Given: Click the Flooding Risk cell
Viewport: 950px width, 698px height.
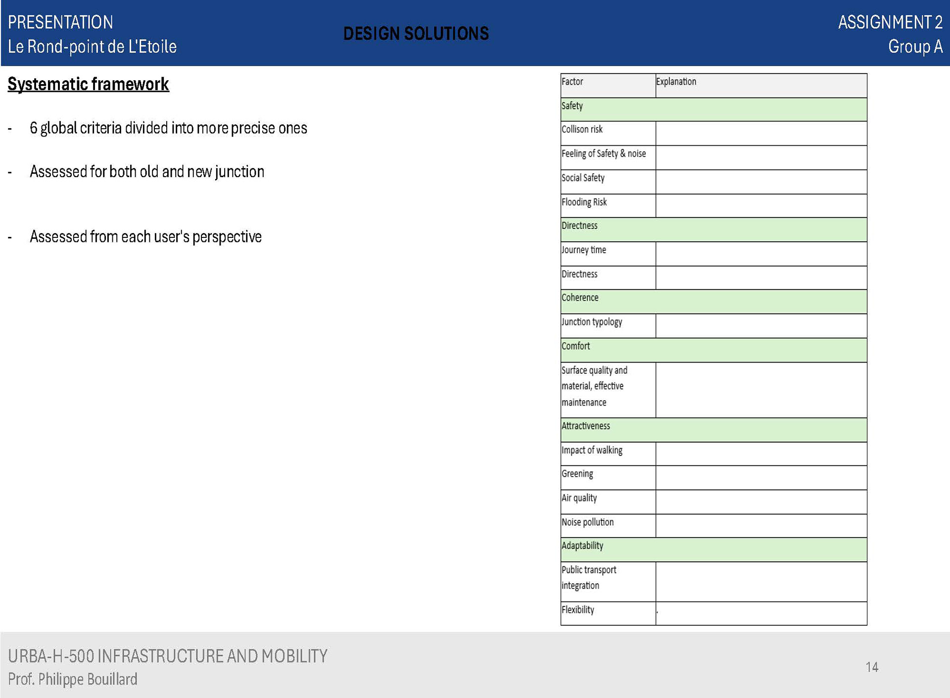Looking at the screenshot, I should tap(608, 205).
